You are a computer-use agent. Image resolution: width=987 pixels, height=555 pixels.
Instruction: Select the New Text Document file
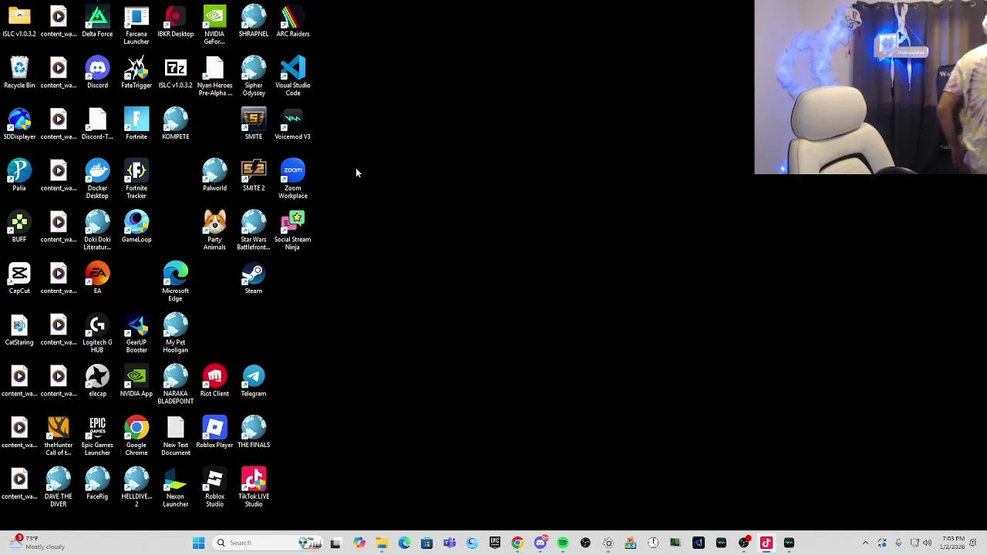(x=175, y=436)
